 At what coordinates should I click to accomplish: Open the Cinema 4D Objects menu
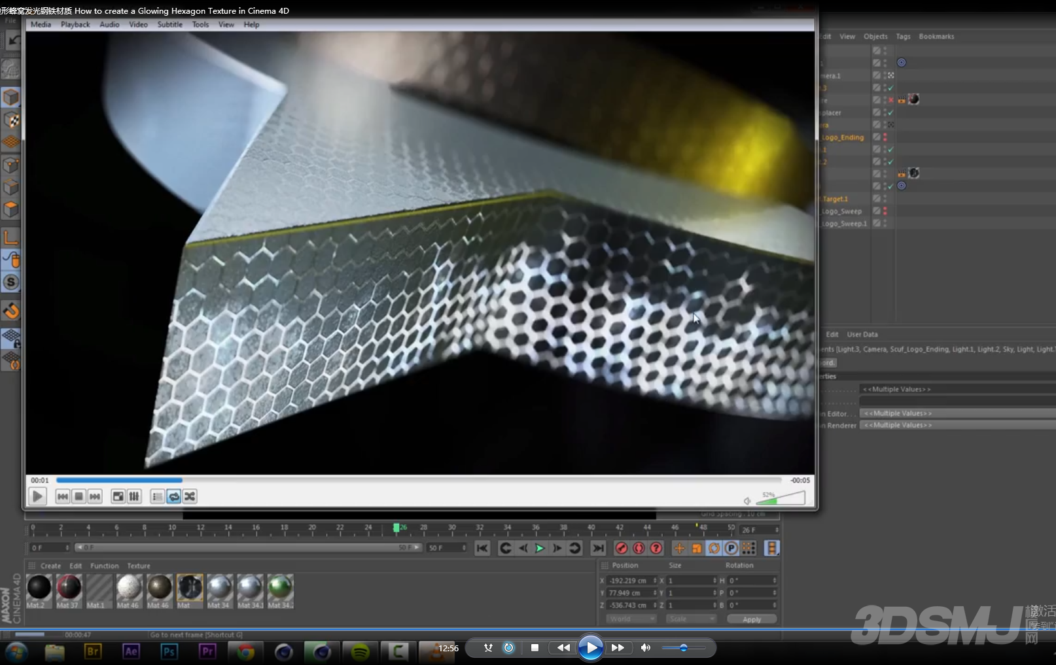click(x=875, y=37)
